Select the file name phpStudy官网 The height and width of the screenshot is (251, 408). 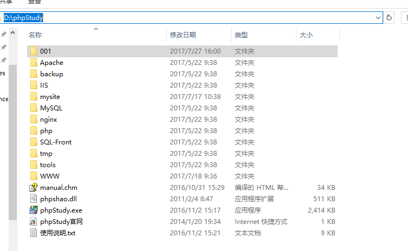(61, 222)
